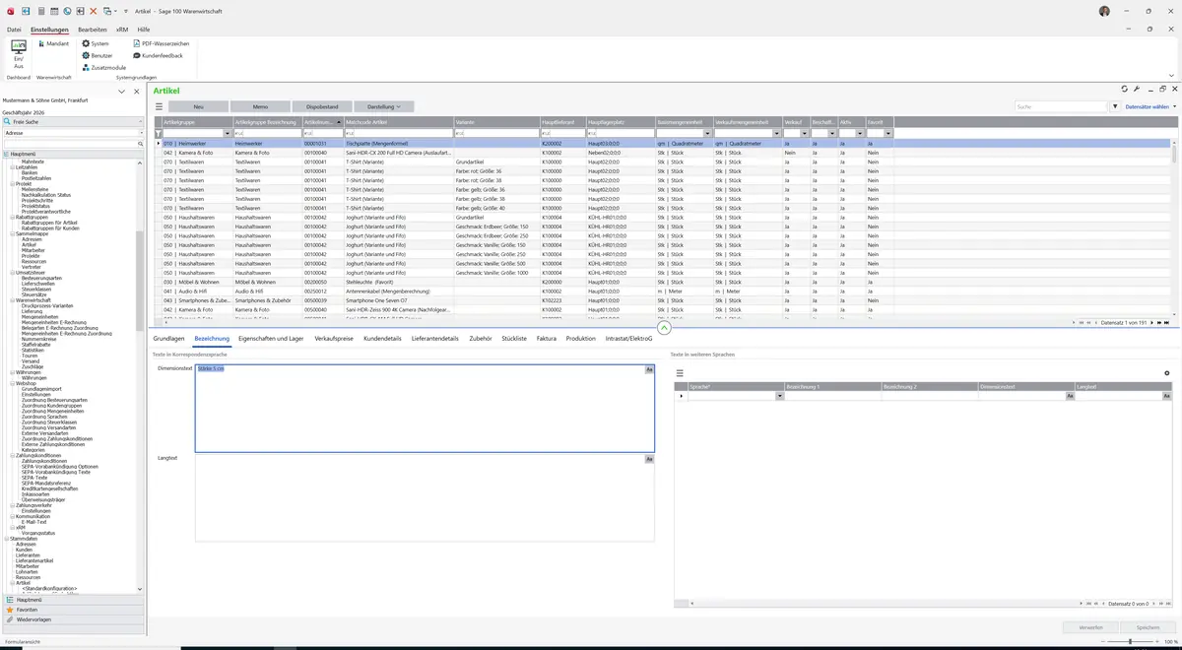This screenshot has width=1182, height=650.
Task: Open the Datensätze wählen dropdown
Action: pos(1150,106)
